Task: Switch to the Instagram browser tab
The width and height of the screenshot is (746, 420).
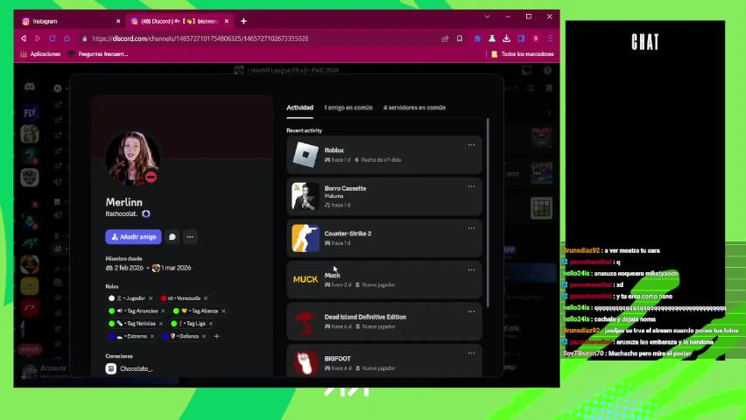Action: point(69,21)
